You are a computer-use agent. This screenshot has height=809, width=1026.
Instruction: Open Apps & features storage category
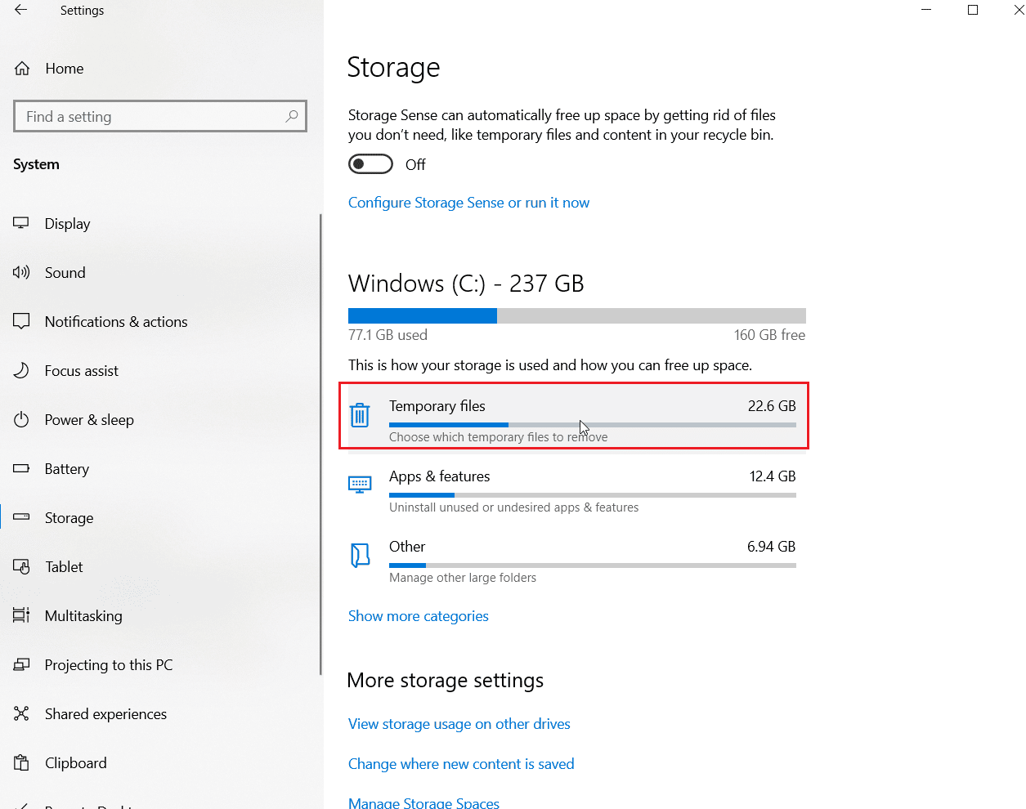click(574, 490)
